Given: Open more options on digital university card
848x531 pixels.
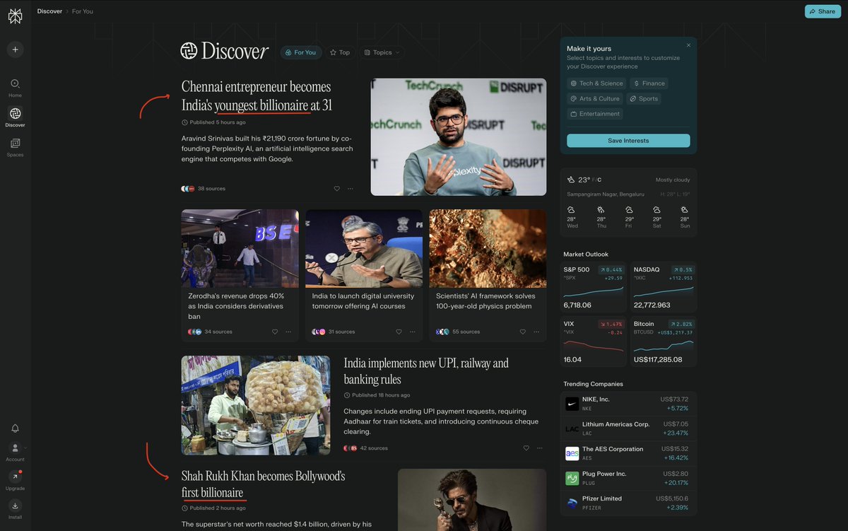Looking at the screenshot, I should [x=412, y=332].
